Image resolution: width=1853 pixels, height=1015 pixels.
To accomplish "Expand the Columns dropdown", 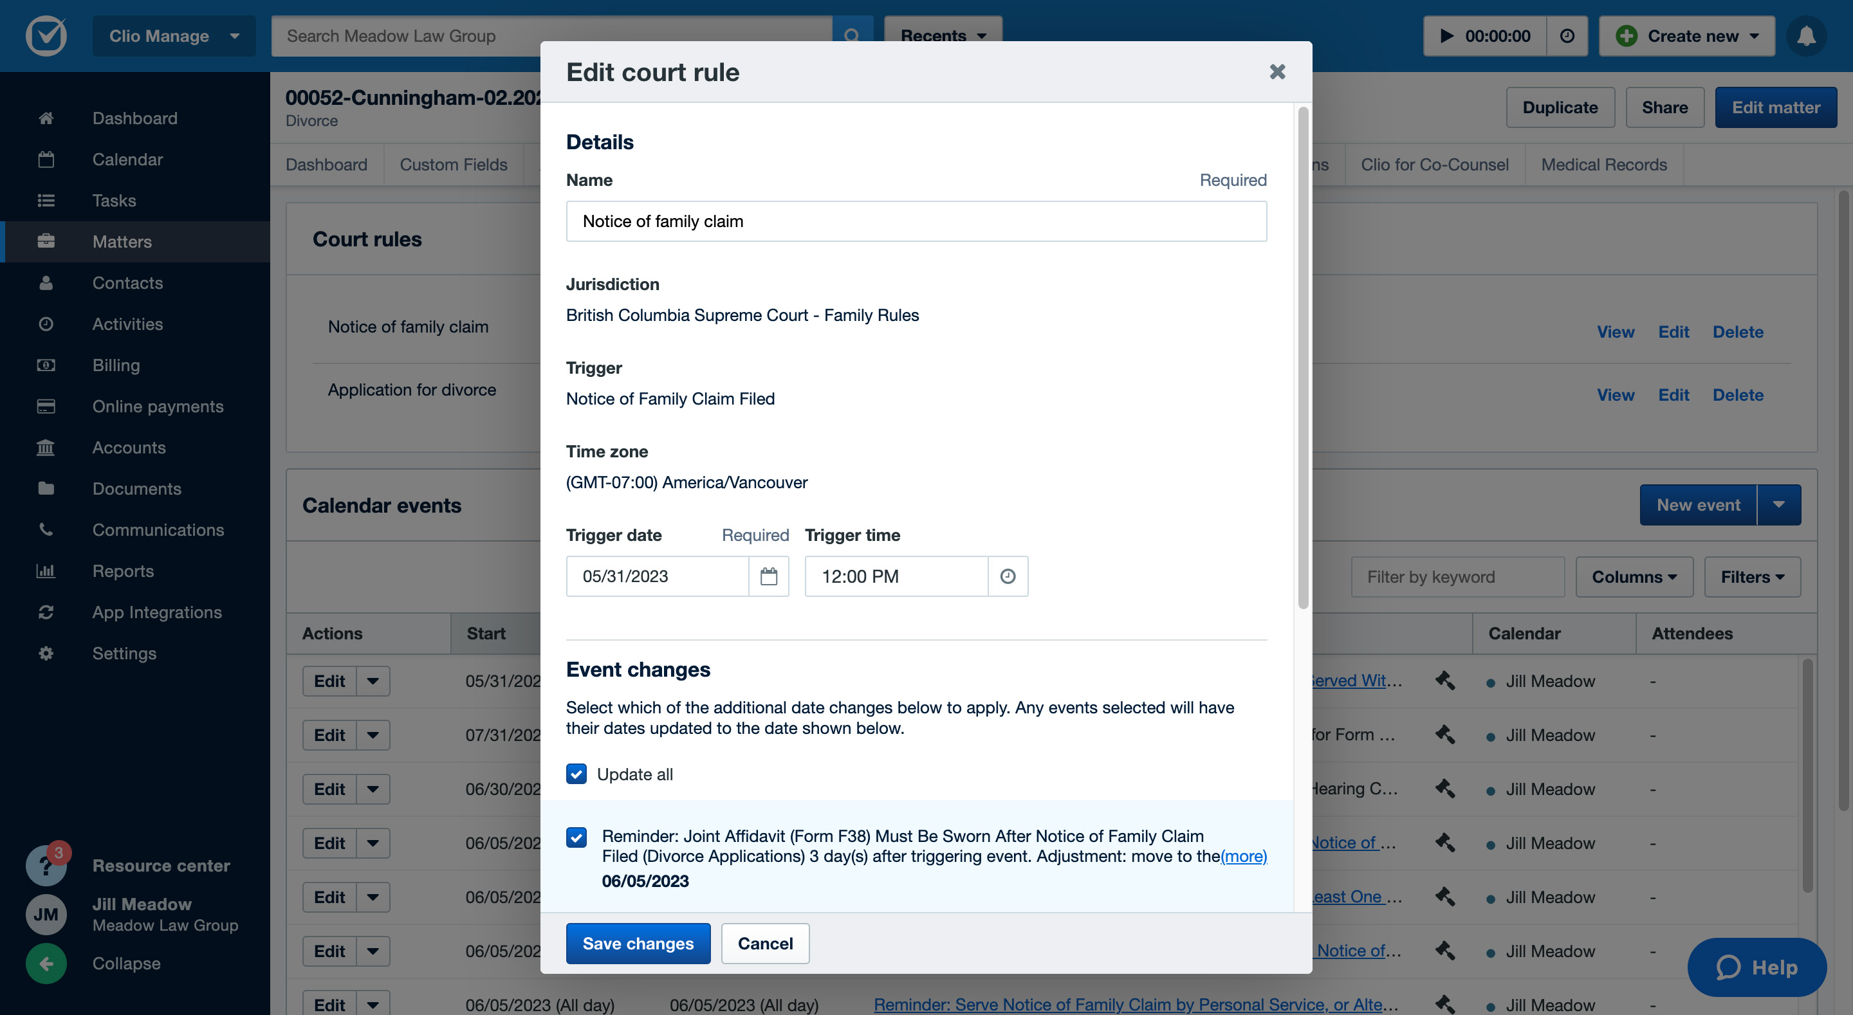I will (x=1634, y=577).
